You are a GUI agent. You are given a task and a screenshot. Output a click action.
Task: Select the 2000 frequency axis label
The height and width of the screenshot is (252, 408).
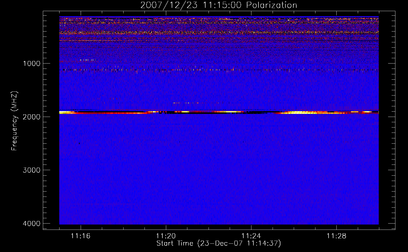(32, 117)
